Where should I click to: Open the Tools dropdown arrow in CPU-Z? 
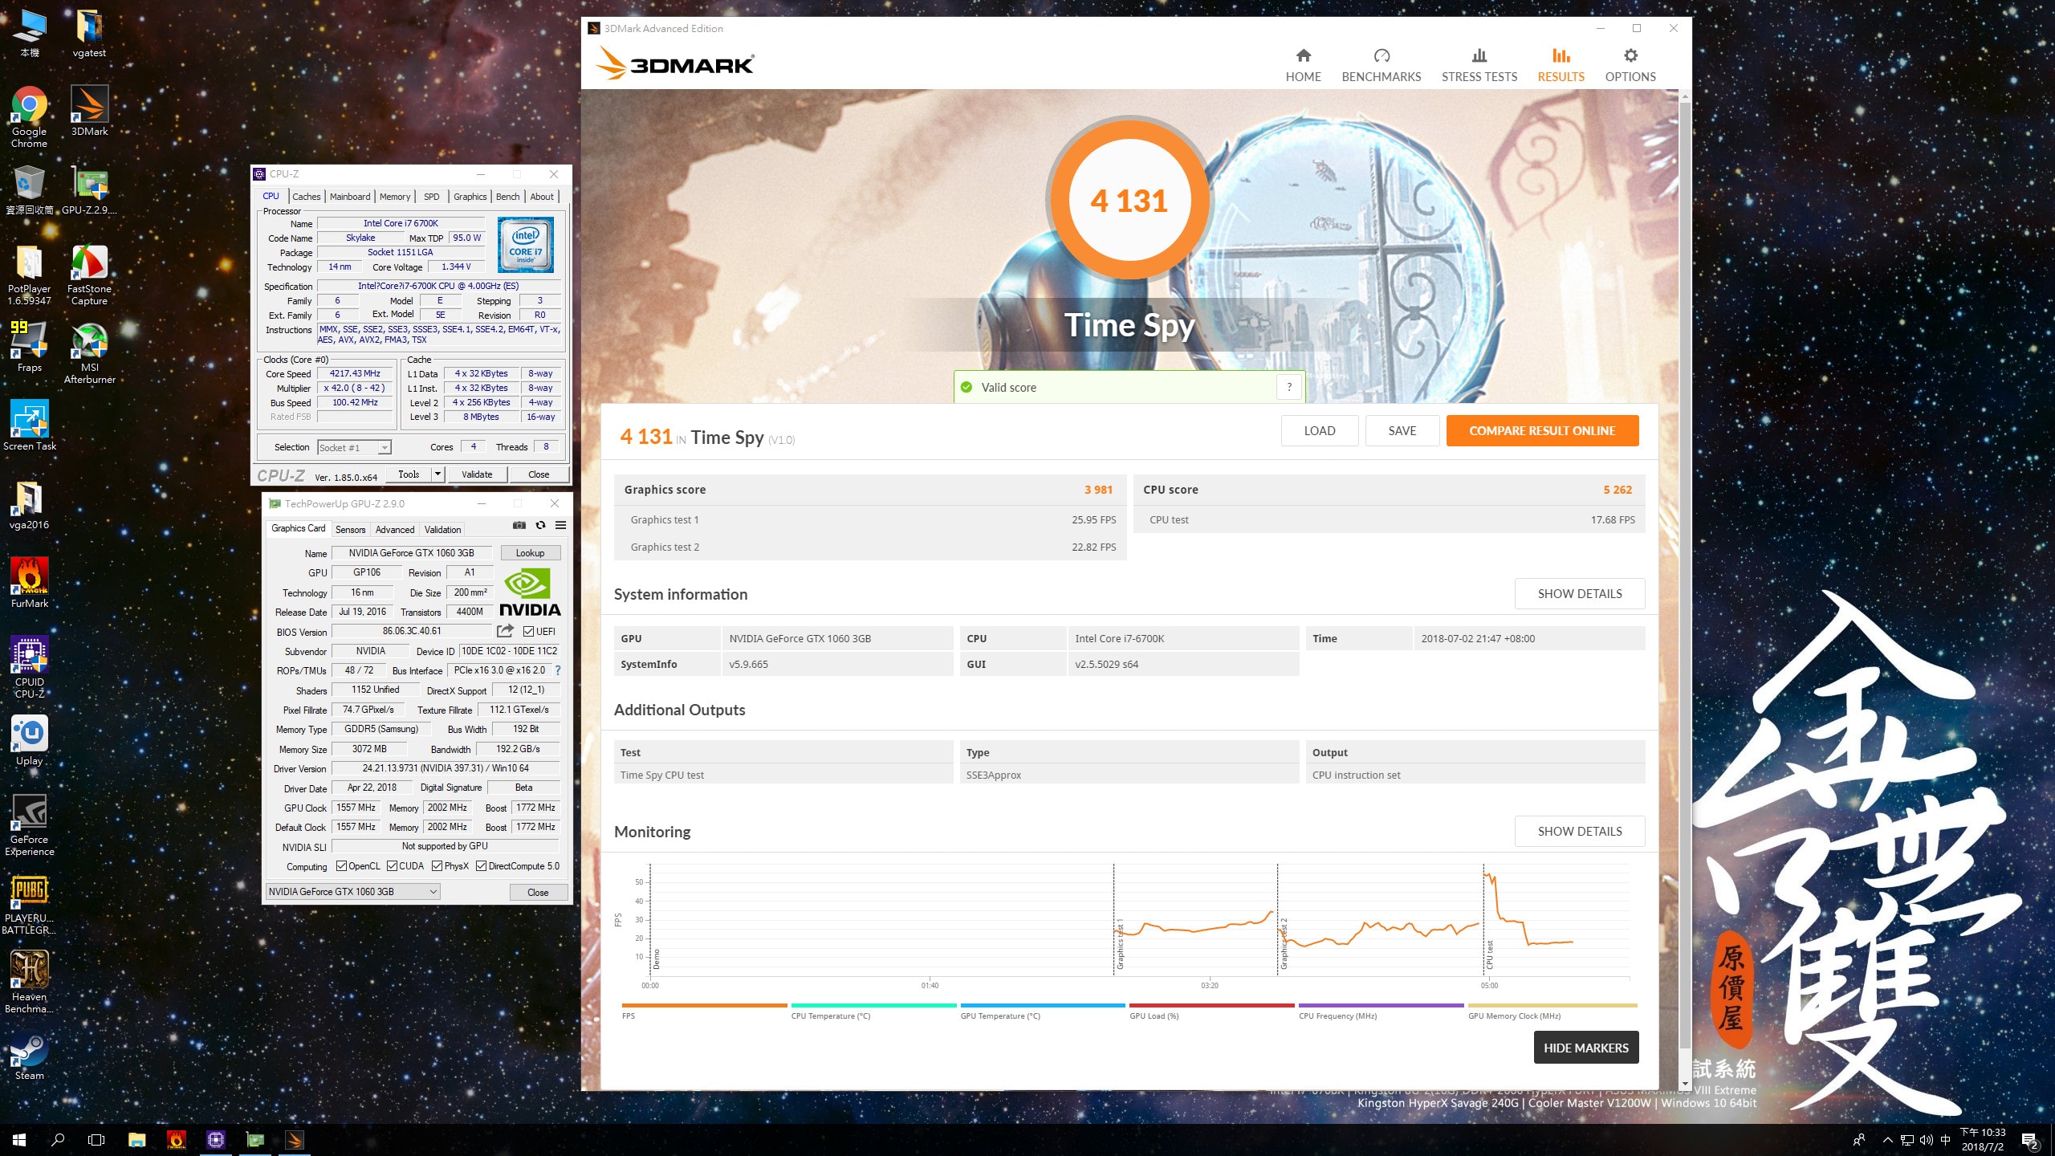[437, 474]
